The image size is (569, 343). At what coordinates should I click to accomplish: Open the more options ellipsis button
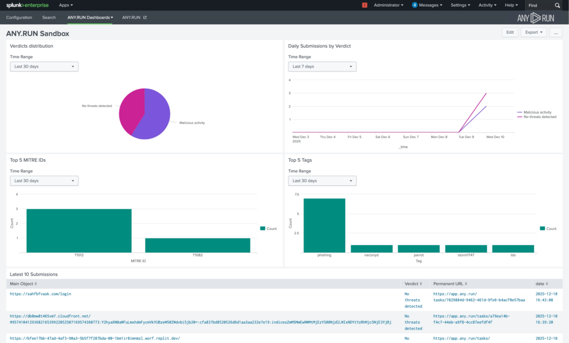(x=556, y=32)
